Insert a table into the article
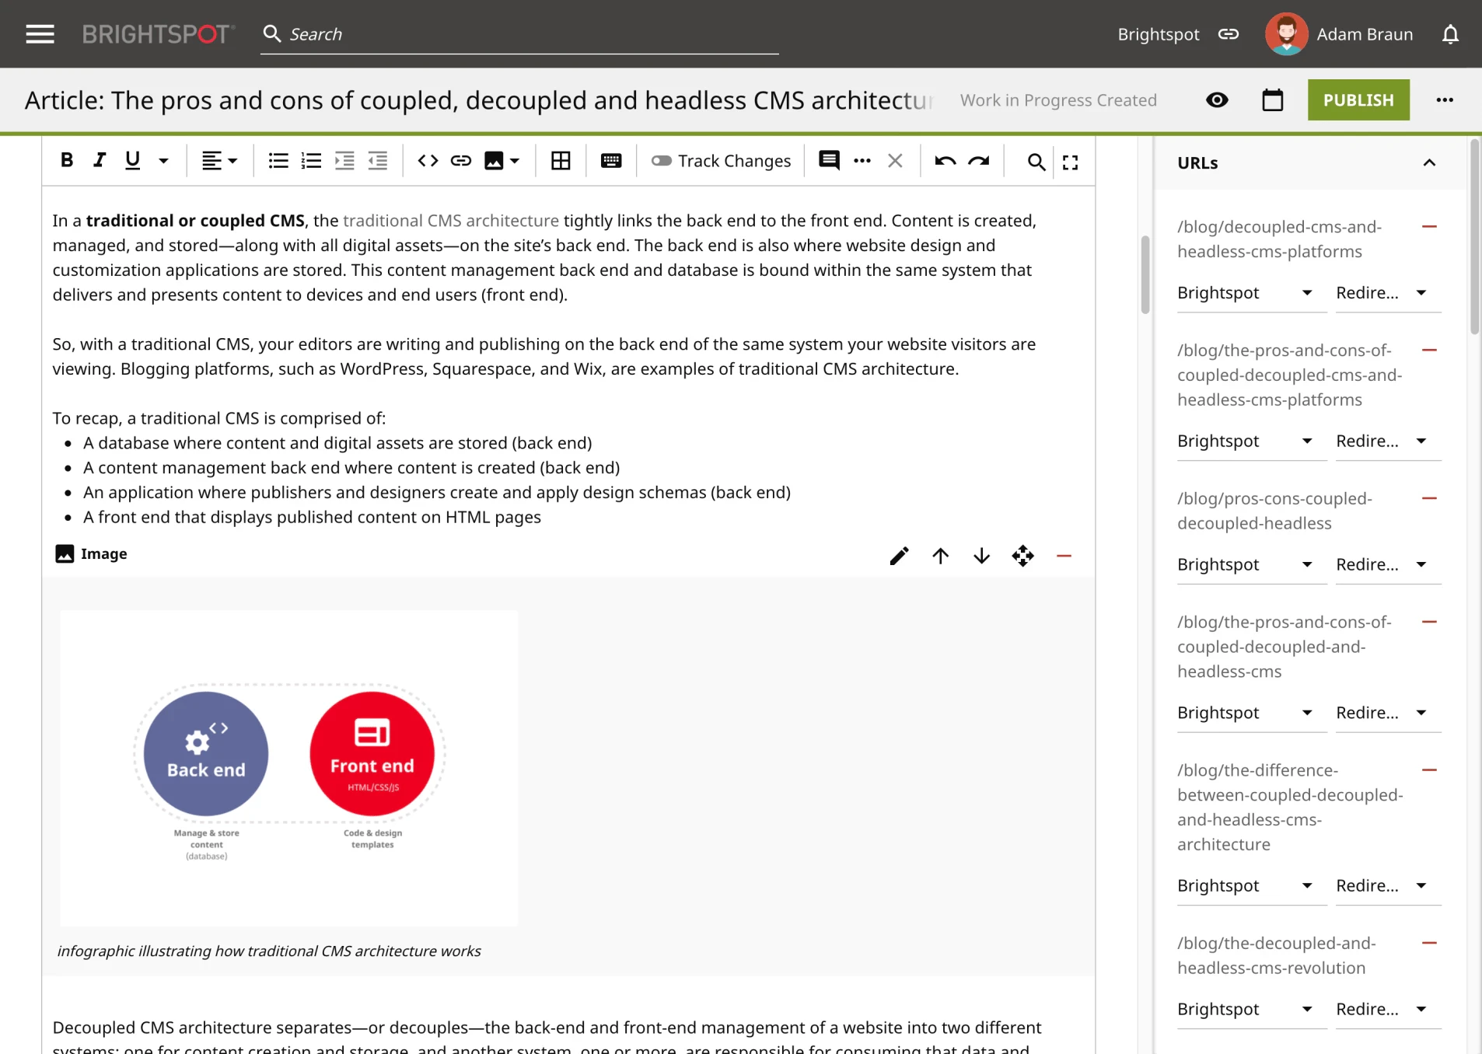1482x1054 pixels. pos(561,160)
